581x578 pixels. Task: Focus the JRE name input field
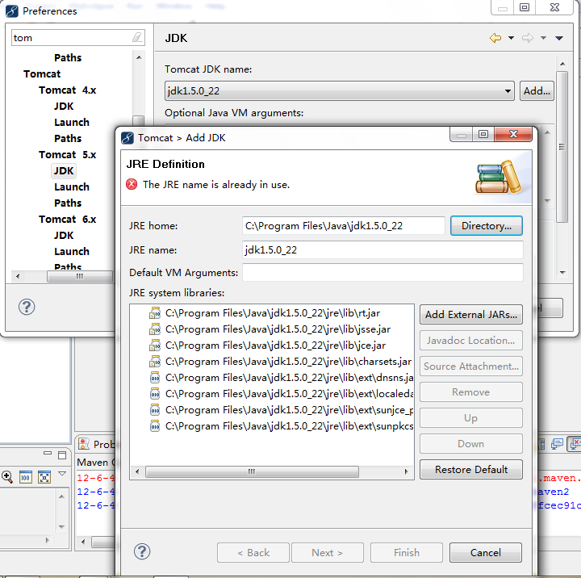tap(382, 250)
